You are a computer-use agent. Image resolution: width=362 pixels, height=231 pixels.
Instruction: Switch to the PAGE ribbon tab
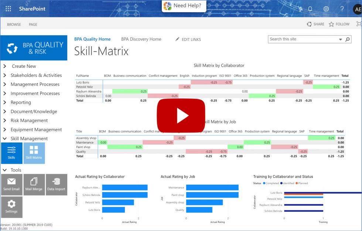pyautogui.click(x=33, y=24)
